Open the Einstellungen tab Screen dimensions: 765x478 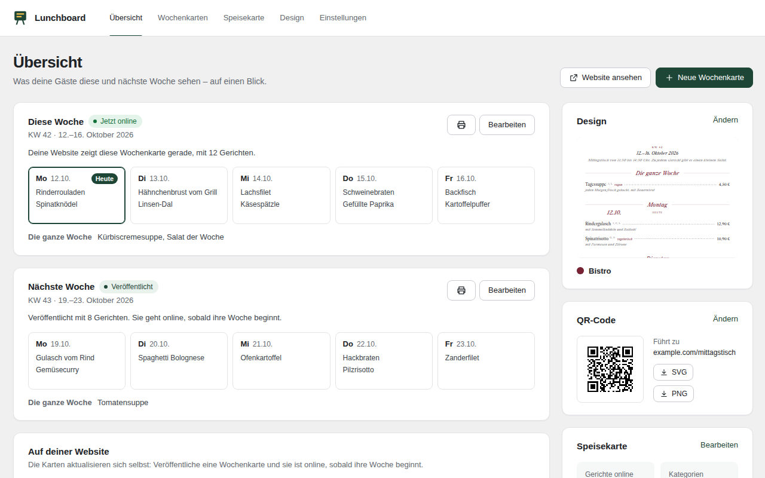tap(343, 18)
